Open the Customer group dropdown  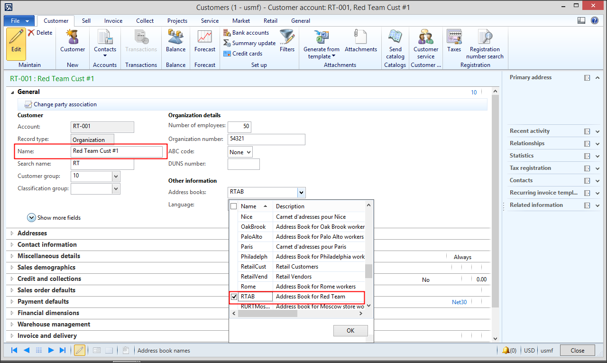tap(116, 176)
